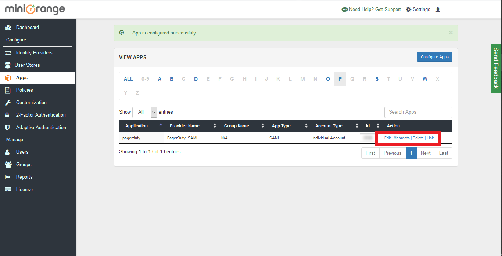502x256 pixels.
Task: Go to Identity Providers menu item
Action: coord(34,53)
